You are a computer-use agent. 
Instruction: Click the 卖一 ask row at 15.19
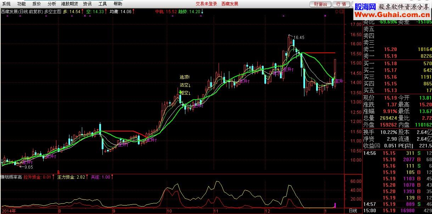pos(398,56)
